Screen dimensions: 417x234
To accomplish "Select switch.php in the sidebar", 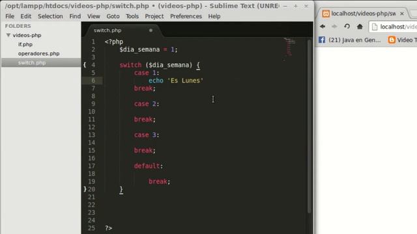I will pyautogui.click(x=41, y=62).
